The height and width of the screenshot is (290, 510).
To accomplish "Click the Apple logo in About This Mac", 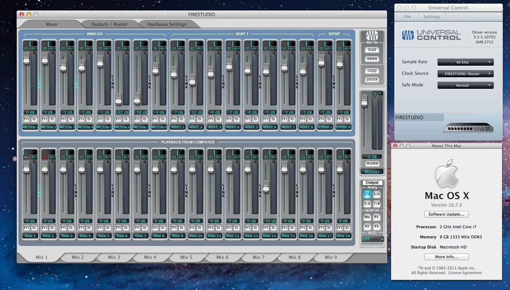I will click(x=446, y=174).
